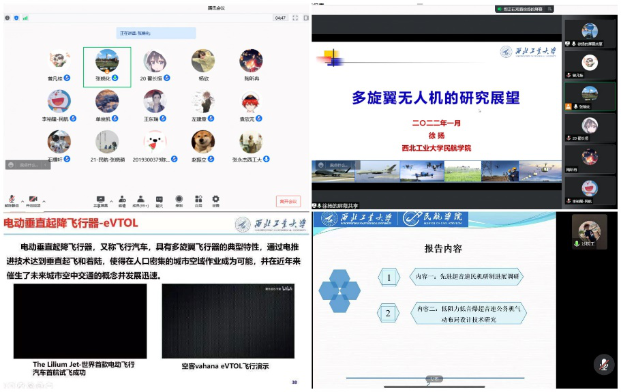This screenshot has height=392, width=621.
Task: Click the red 离开会议 leave meeting button
Action: click(x=288, y=201)
